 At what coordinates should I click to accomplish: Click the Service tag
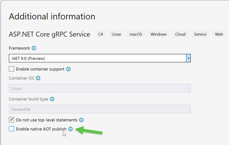200,34
